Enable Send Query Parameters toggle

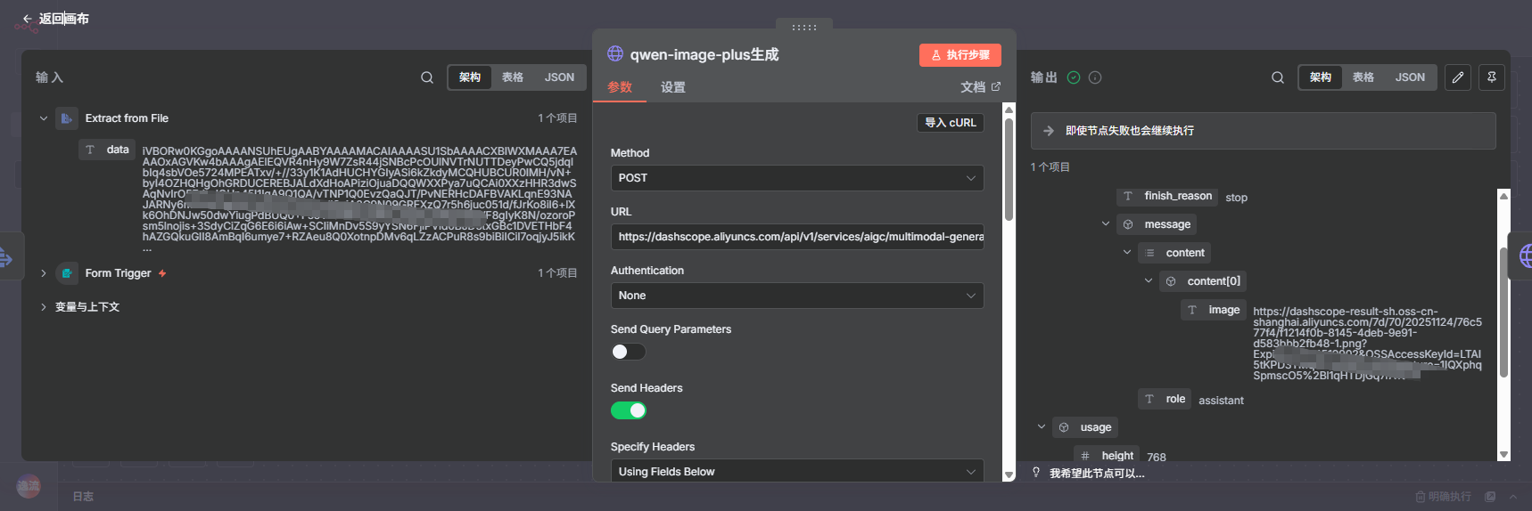pyautogui.click(x=628, y=352)
